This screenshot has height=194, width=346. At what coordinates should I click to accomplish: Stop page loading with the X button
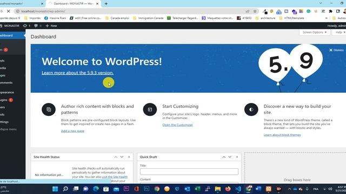[x=9, y=11]
